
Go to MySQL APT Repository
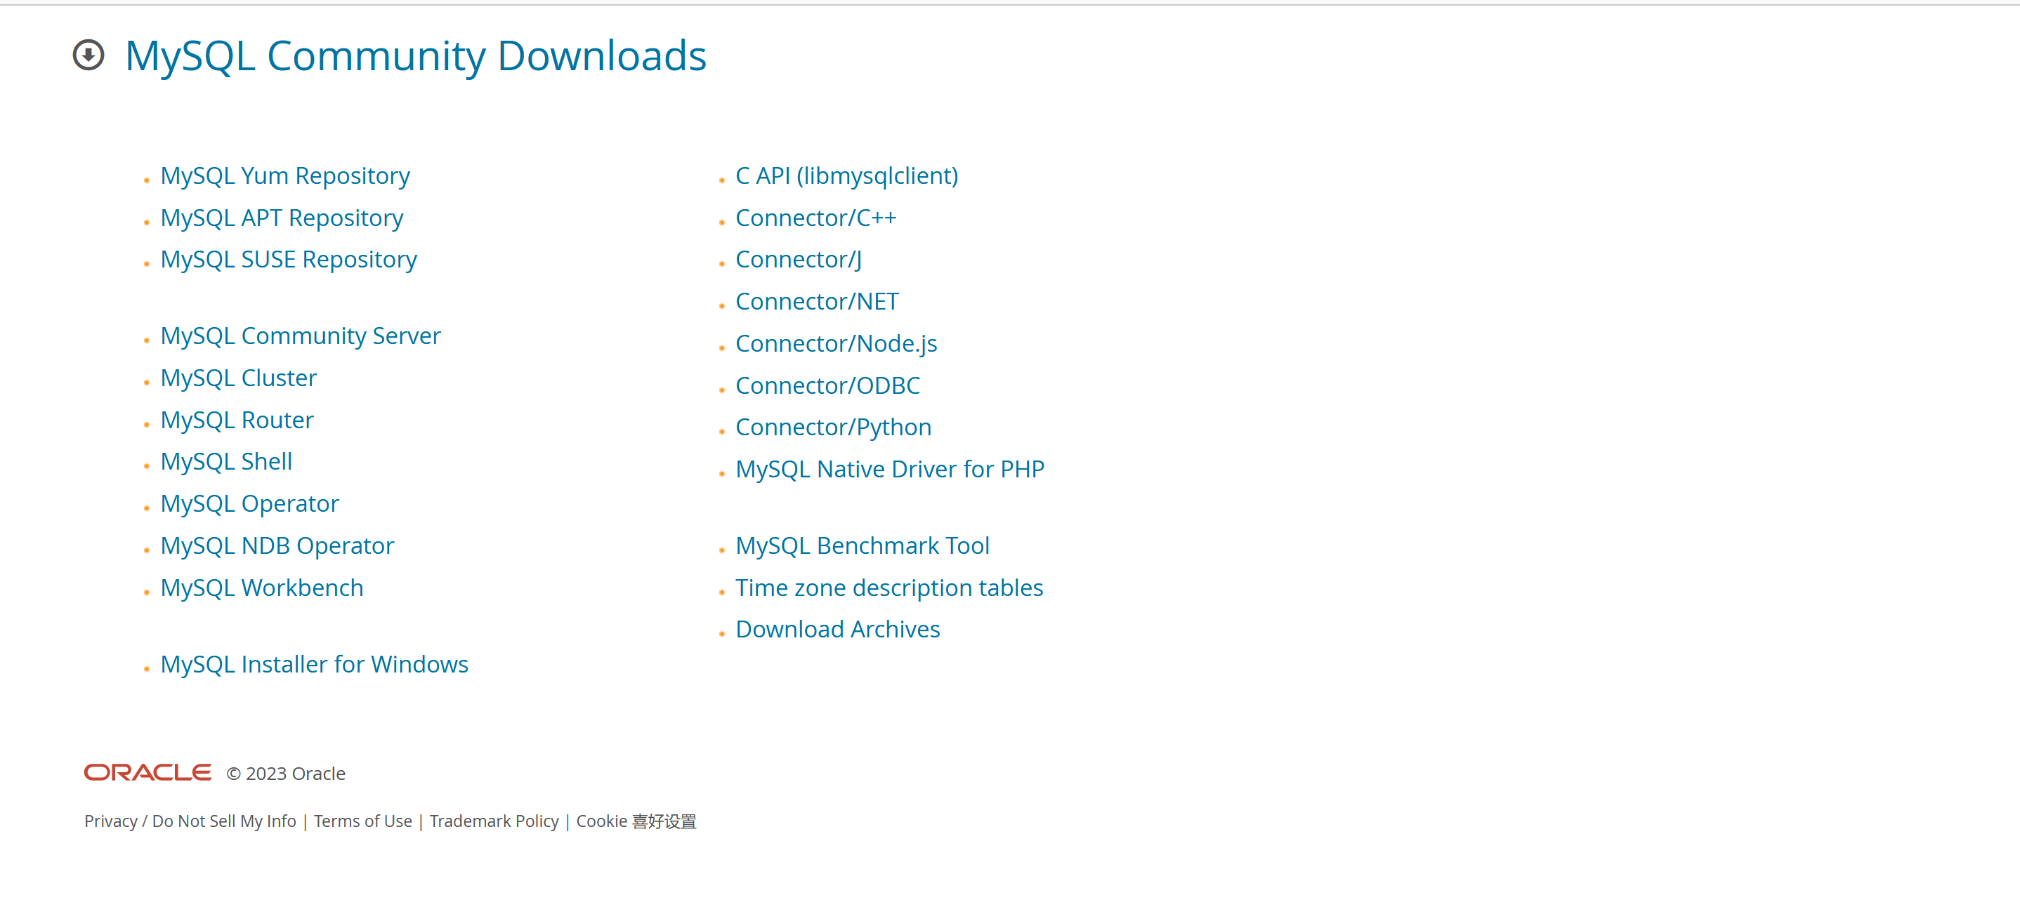[x=282, y=218]
